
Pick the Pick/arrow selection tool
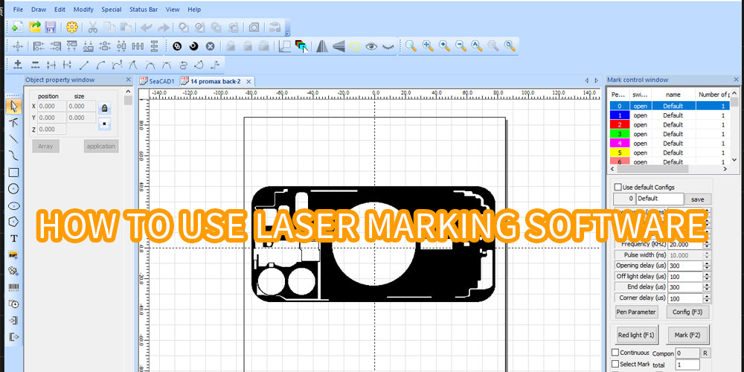(13, 107)
